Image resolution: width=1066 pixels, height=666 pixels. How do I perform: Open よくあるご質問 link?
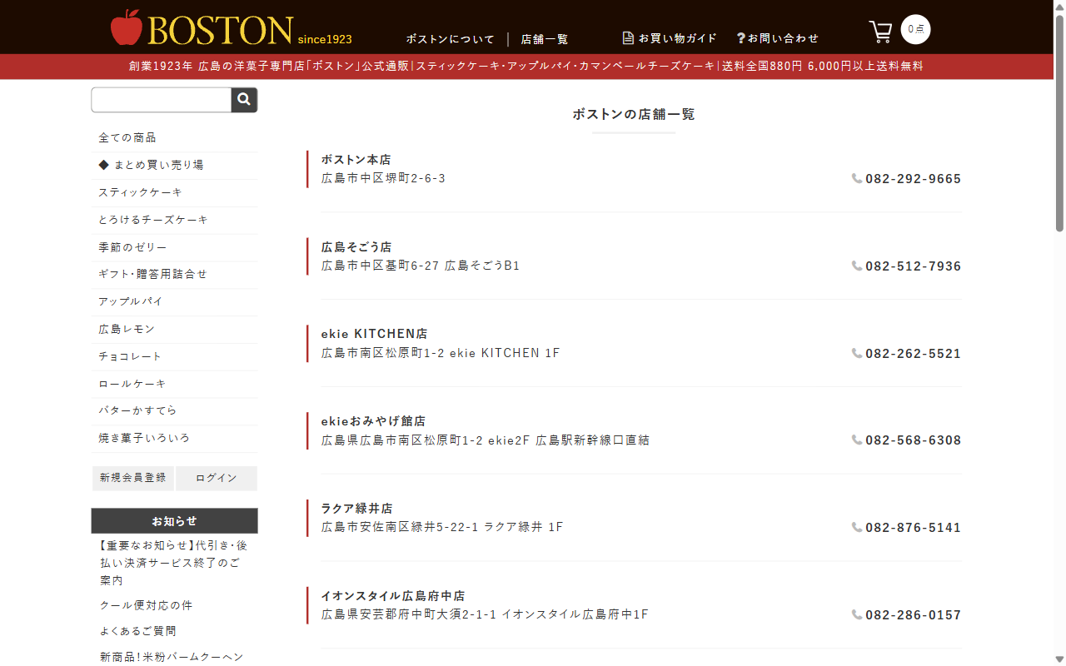click(138, 631)
